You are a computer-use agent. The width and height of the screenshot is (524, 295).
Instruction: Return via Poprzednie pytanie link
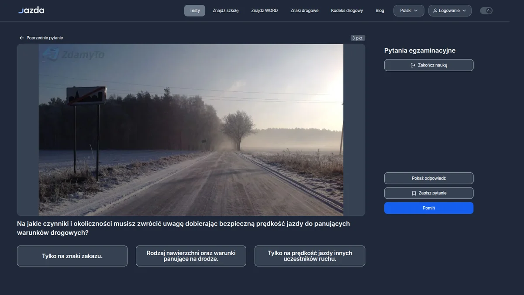41,38
